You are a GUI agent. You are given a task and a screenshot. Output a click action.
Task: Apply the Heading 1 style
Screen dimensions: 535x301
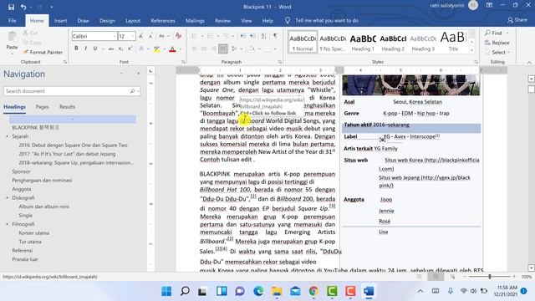tap(363, 42)
